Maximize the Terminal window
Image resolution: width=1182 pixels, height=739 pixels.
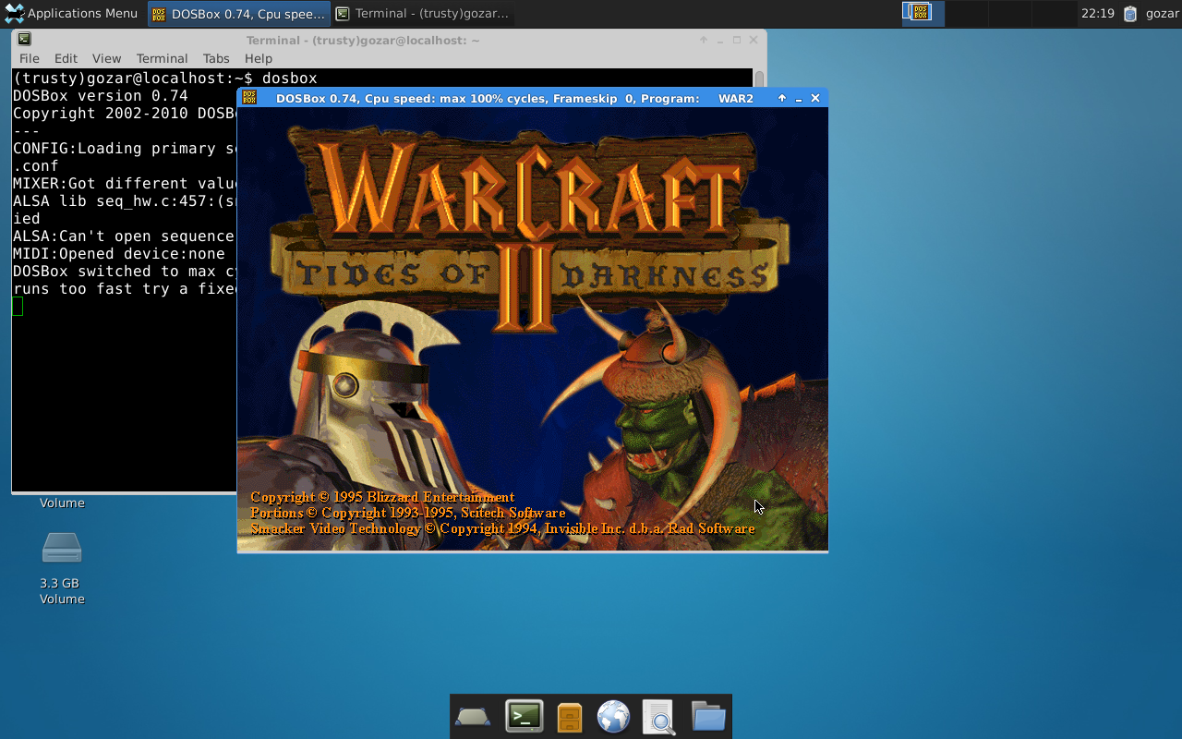point(737,40)
